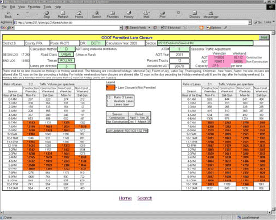Viewport: 276px width, 220px height.
Task: Click the vertical scrollbar down arrow
Action: pyautogui.click(x=274, y=209)
